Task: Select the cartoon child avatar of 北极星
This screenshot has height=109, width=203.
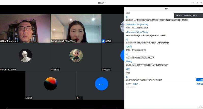Action: (x=76, y=55)
